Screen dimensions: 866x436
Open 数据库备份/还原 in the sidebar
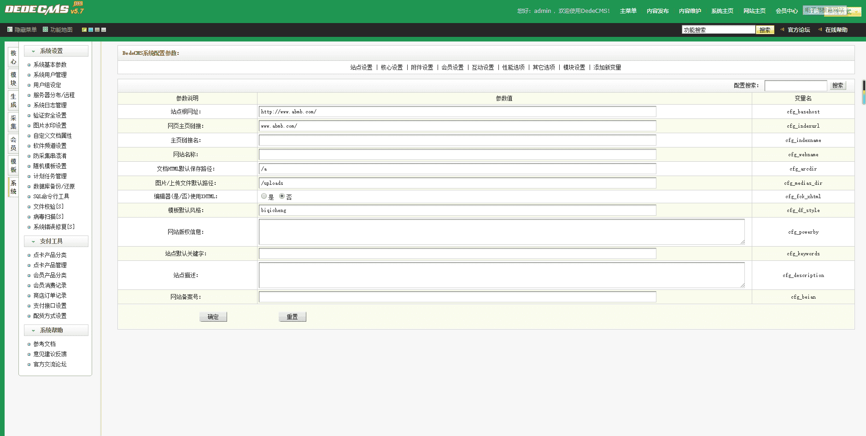coord(54,187)
